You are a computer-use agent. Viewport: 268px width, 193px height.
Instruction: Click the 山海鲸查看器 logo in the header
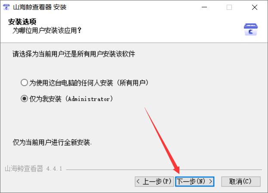[x=251, y=30]
